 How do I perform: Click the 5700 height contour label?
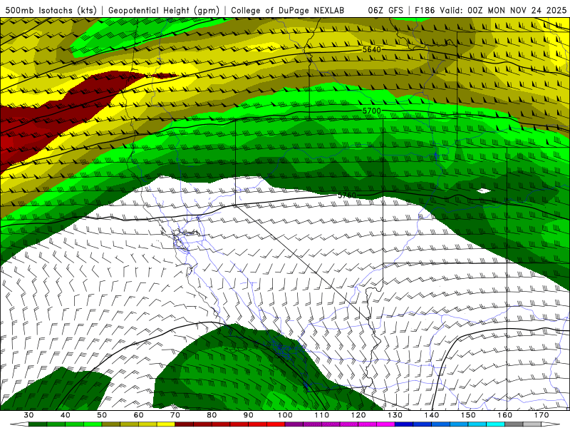pos(371,111)
